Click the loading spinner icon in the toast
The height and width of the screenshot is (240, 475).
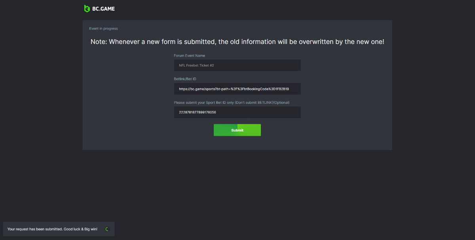[106, 229]
